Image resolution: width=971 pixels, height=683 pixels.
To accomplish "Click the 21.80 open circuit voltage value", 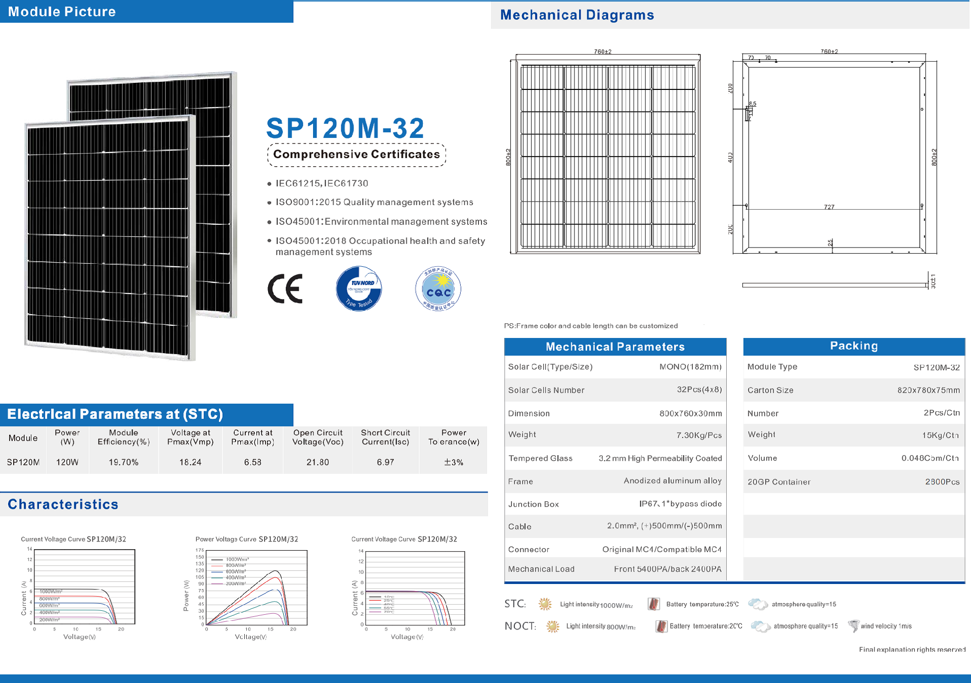I will [318, 462].
